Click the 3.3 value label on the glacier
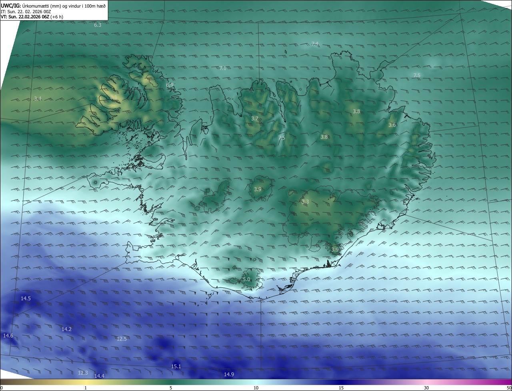The width and height of the screenshot is (512, 391). [305, 202]
